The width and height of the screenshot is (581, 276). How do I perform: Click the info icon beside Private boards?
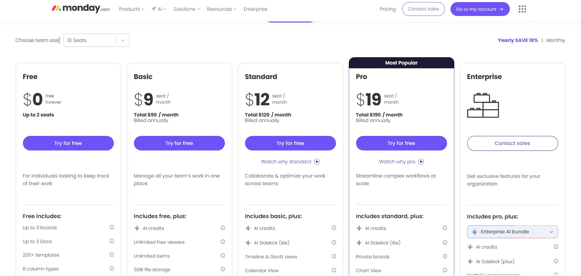tap(445, 256)
